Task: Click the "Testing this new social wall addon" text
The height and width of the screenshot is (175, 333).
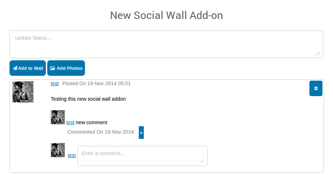Action: [x=88, y=99]
